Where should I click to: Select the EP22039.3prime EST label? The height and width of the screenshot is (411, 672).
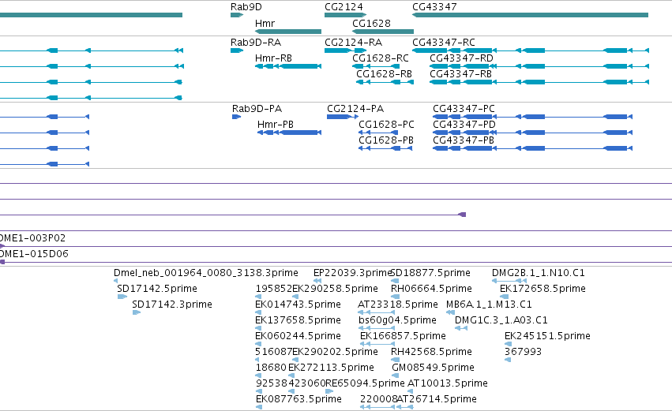(352, 273)
